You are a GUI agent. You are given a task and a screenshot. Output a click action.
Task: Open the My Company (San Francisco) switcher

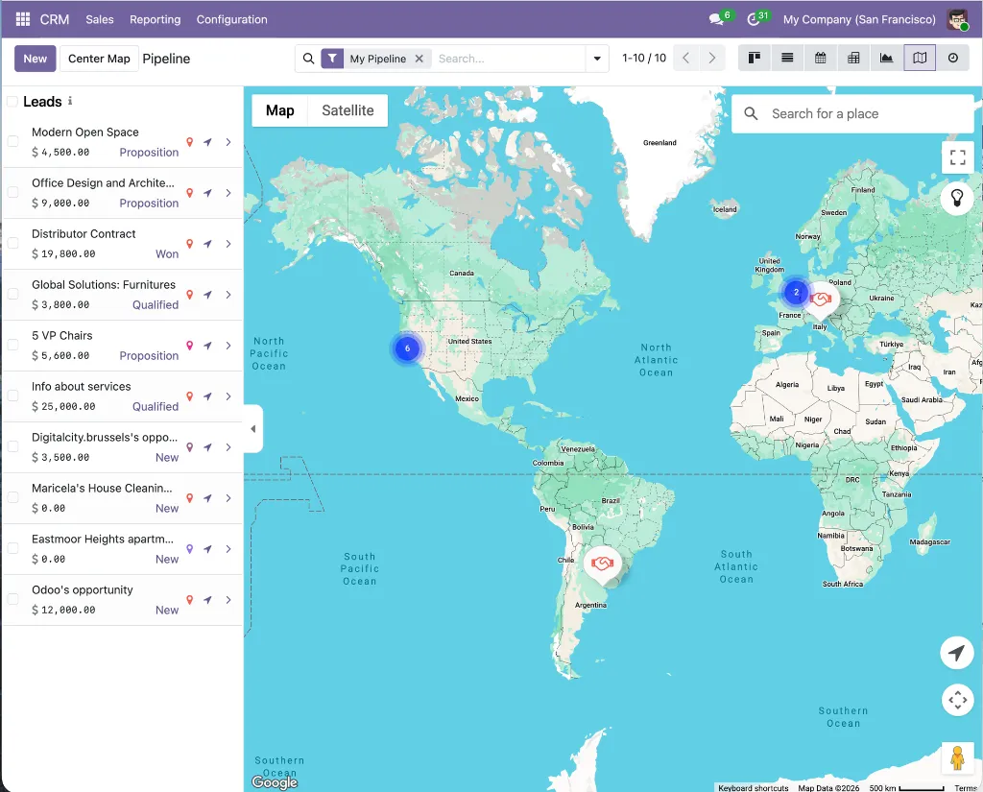[x=859, y=19]
